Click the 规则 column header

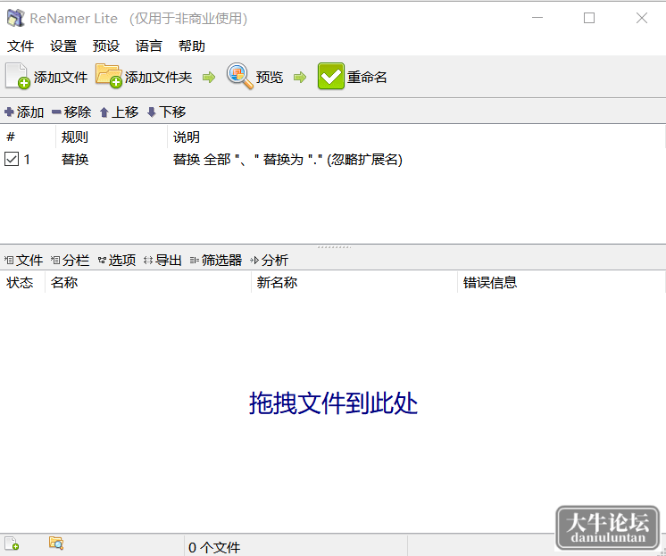pos(112,137)
